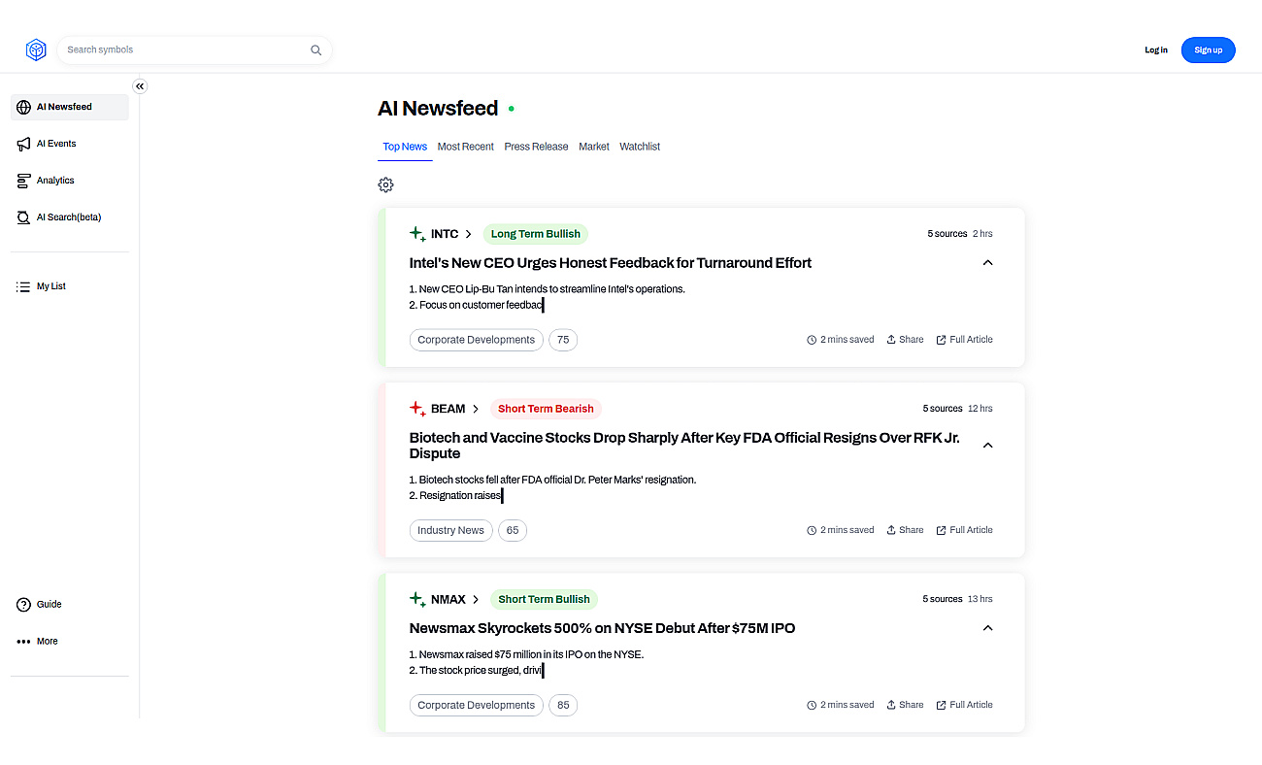Viewport: 1262px width, 765px height.
Task: Open AI Search(beta) in sidebar
Action: [69, 217]
